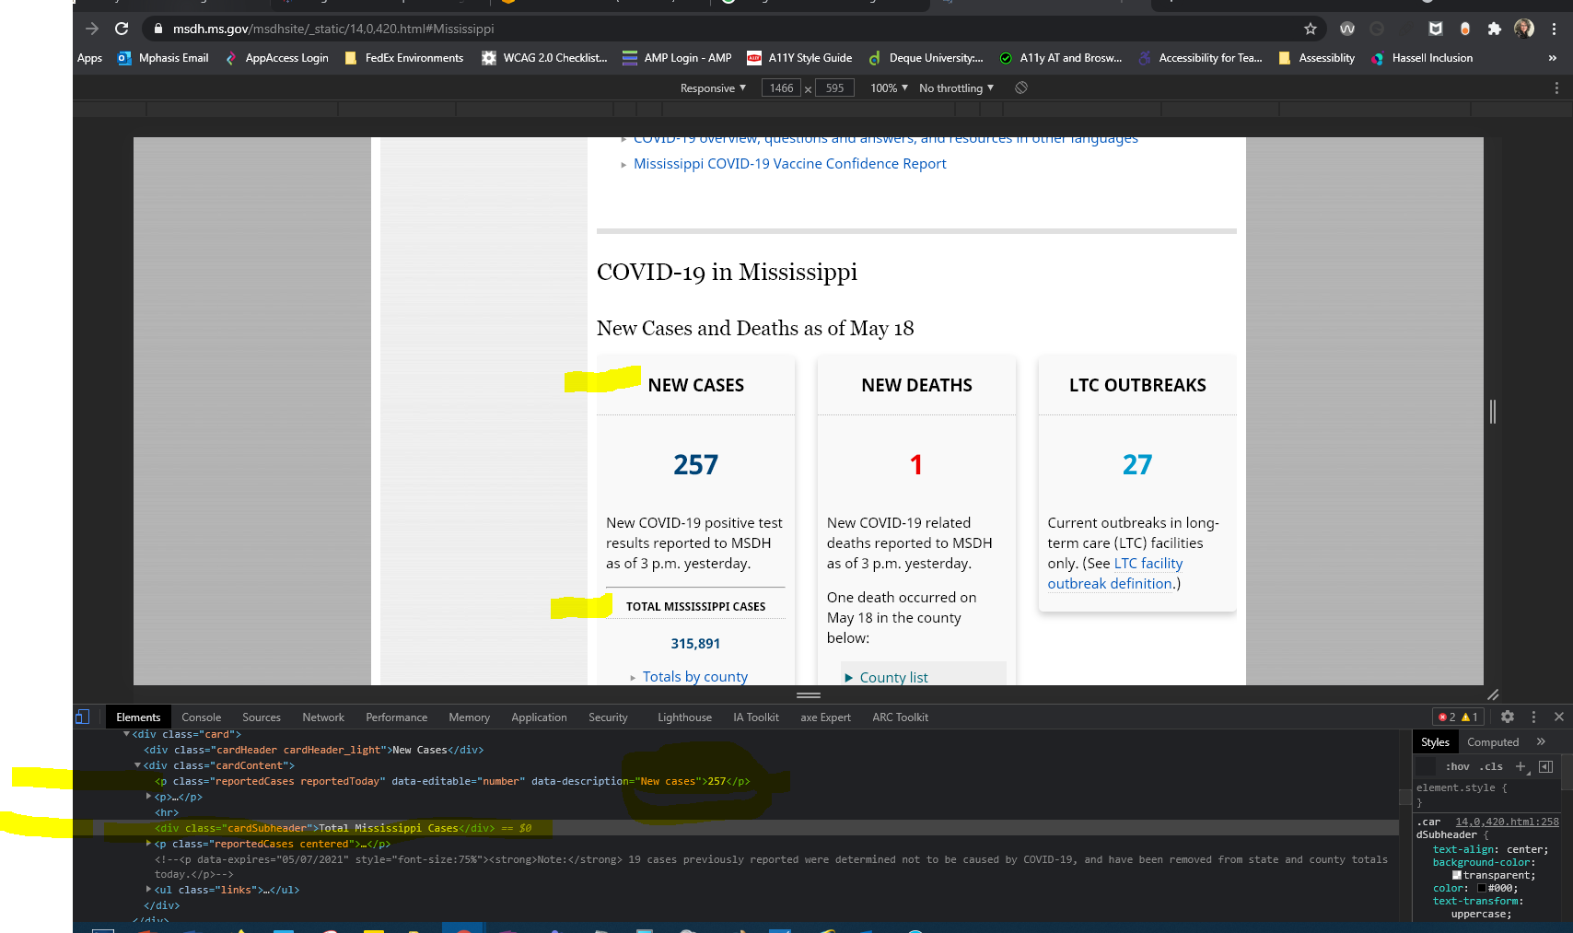Switch to the Console tab

click(x=202, y=717)
